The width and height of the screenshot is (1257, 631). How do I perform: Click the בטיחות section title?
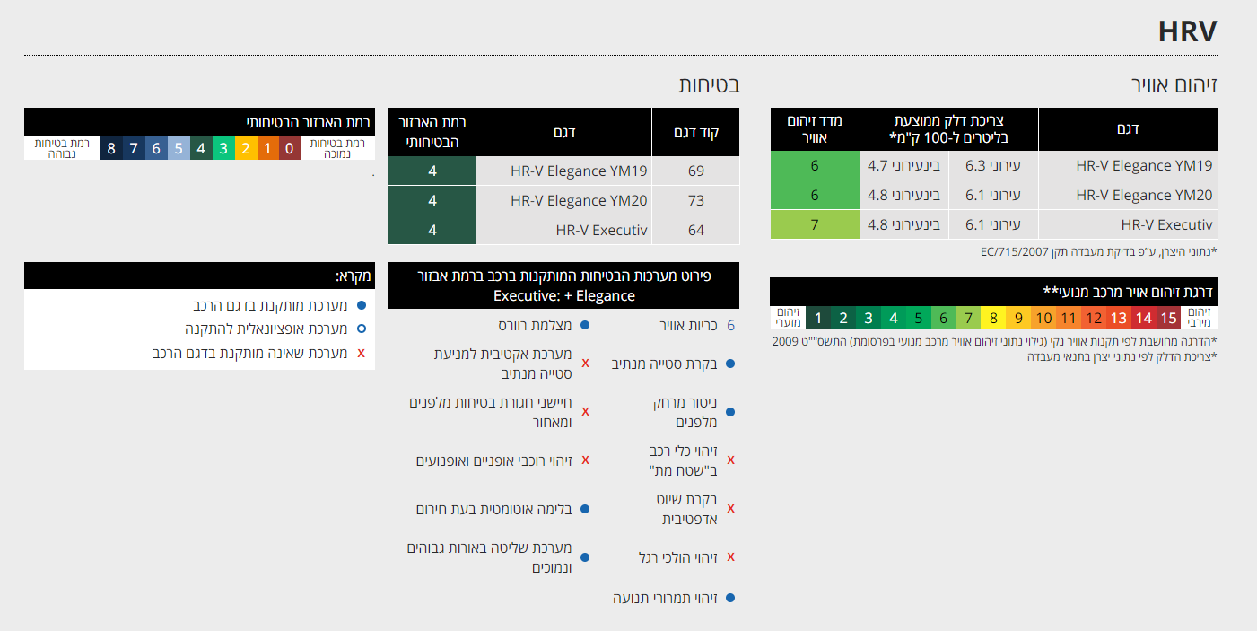pyautogui.click(x=709, y=86)
